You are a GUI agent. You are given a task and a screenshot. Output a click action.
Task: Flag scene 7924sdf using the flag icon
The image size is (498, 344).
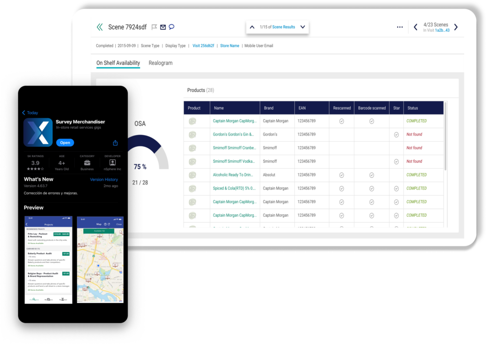(154, 27)
